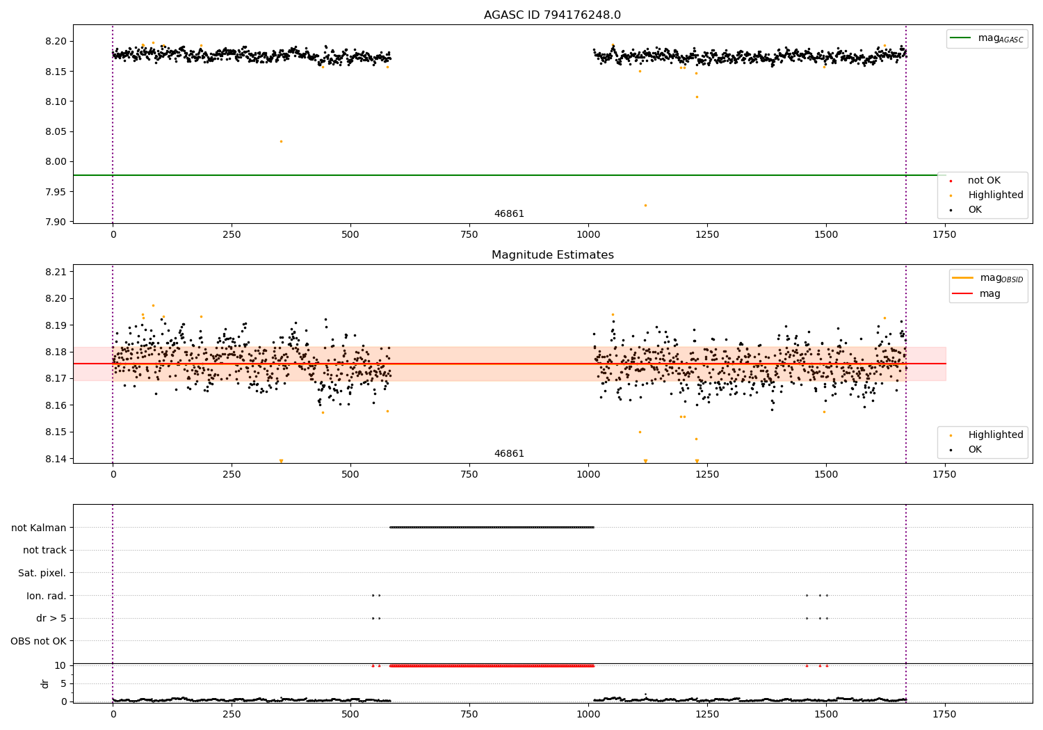Click the 500 x-tick label of the middle plot
Screen dimensions: 1043x730
[350, 475]
